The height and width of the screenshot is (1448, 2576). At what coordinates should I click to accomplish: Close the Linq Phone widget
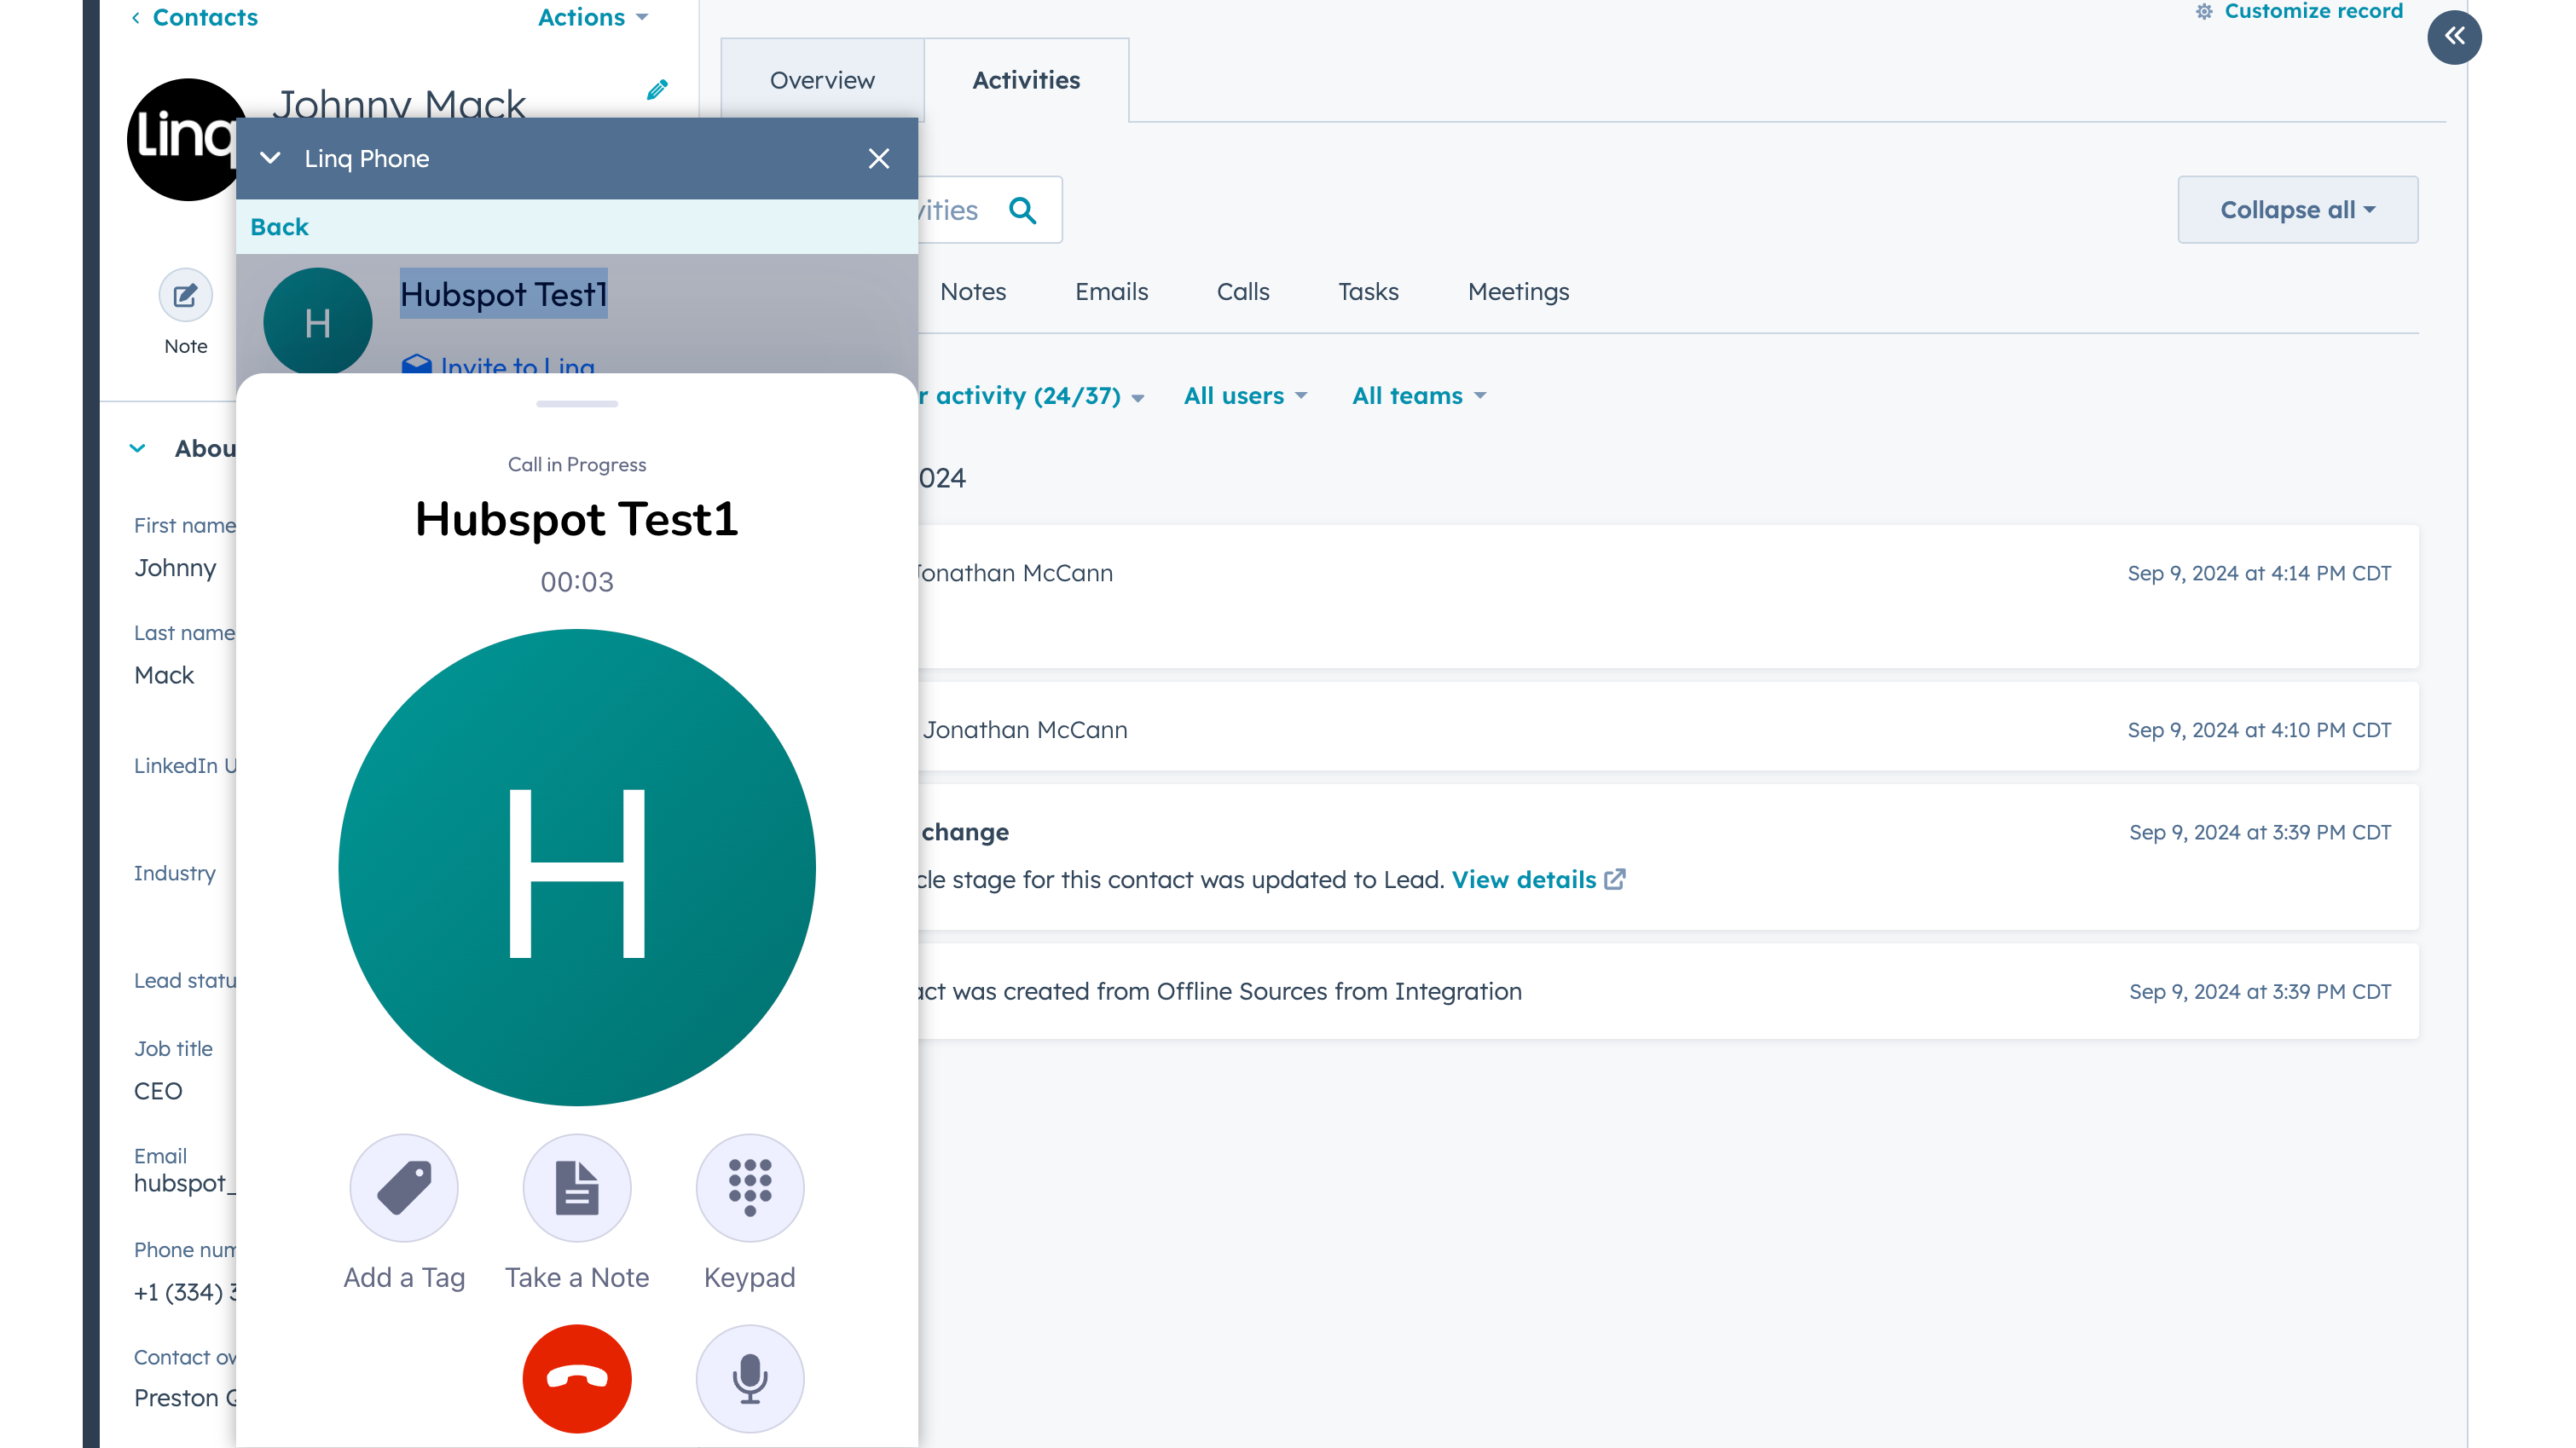(878, 158)
